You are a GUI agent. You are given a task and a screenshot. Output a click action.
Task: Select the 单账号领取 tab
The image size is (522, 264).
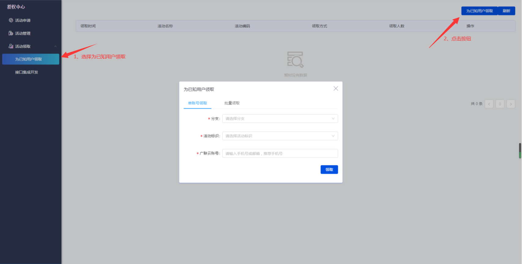tap(197, 103)
